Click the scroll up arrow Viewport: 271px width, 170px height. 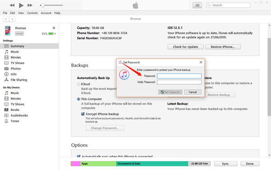pyautogui.click(x=269, y=25)
